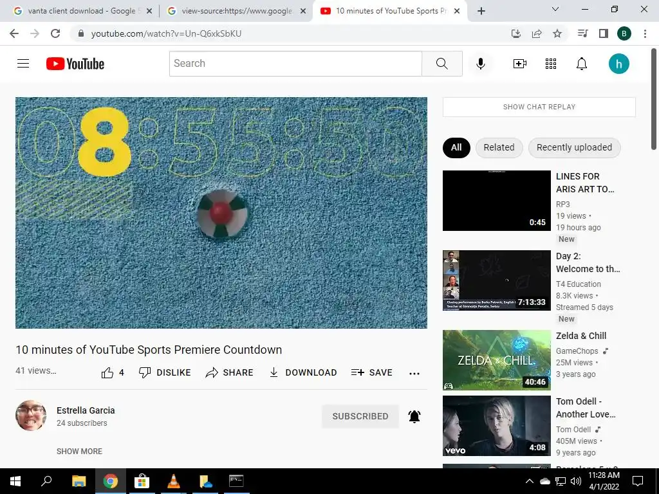The width and height of the screenshot is (659, 494).
Task: Open Estrella Garcia channel name link
Action: [86, 410]
